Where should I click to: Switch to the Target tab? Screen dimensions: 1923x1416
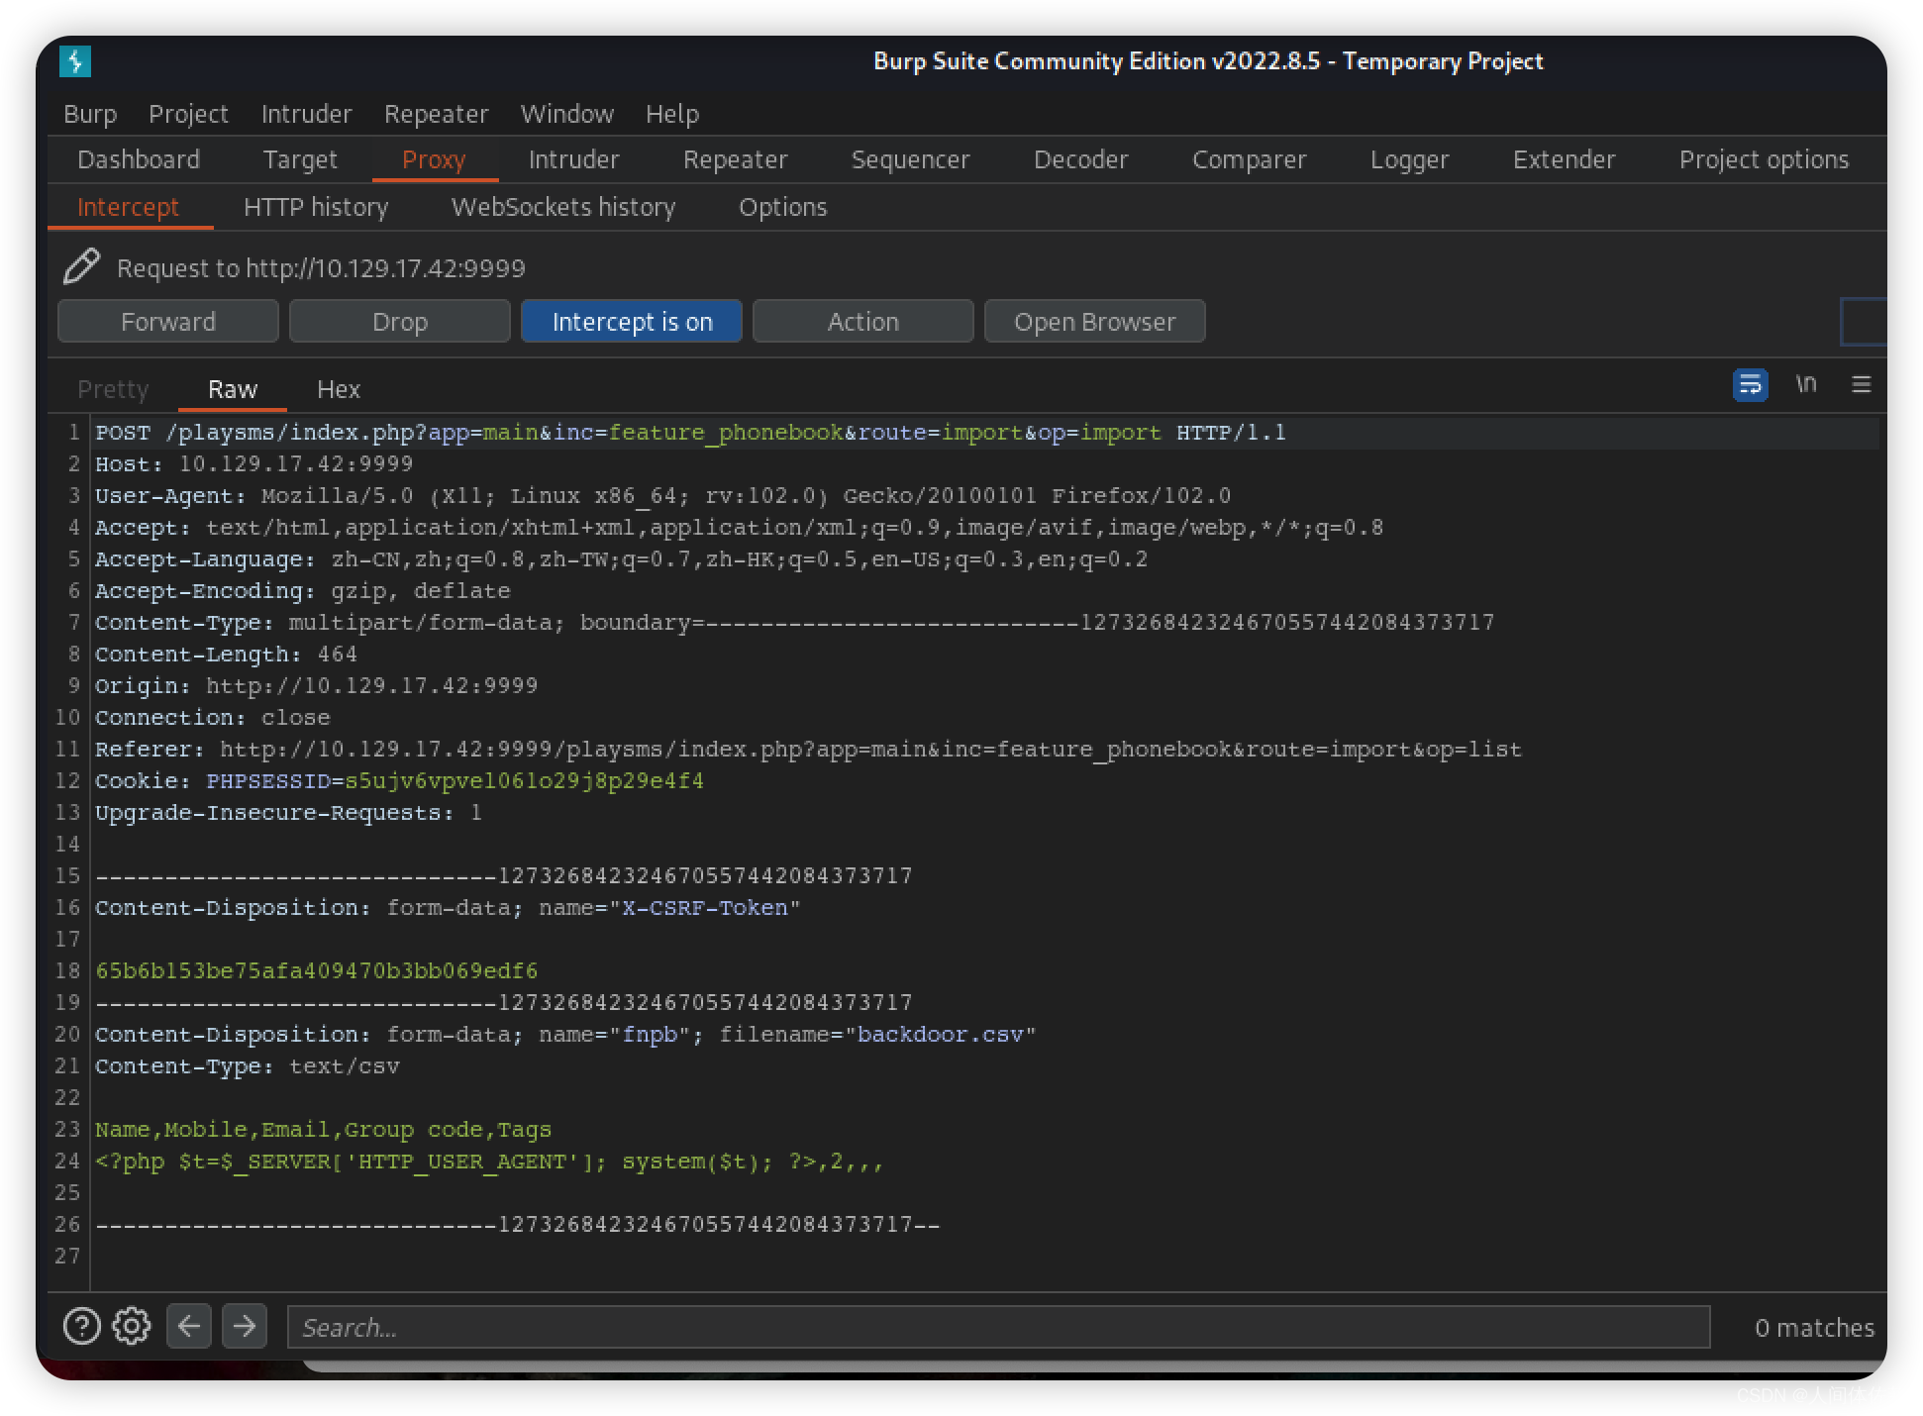coord(300,159)
